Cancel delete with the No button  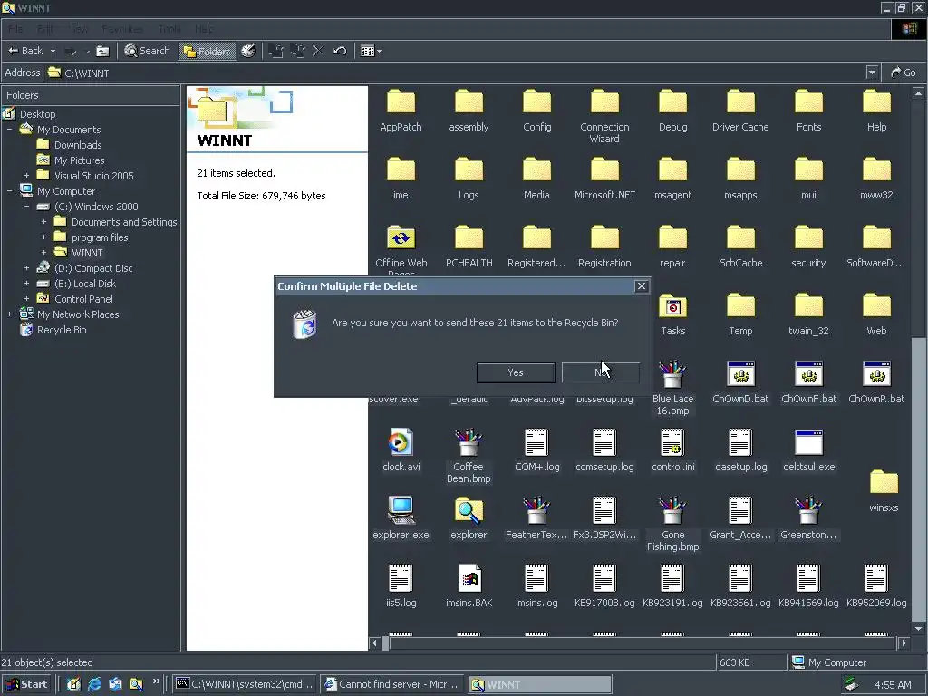(601, 372)
